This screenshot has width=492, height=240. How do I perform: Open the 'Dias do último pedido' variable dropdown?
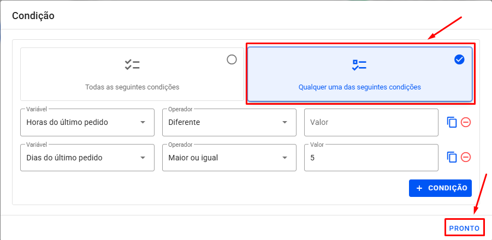(x=87, y=158)
